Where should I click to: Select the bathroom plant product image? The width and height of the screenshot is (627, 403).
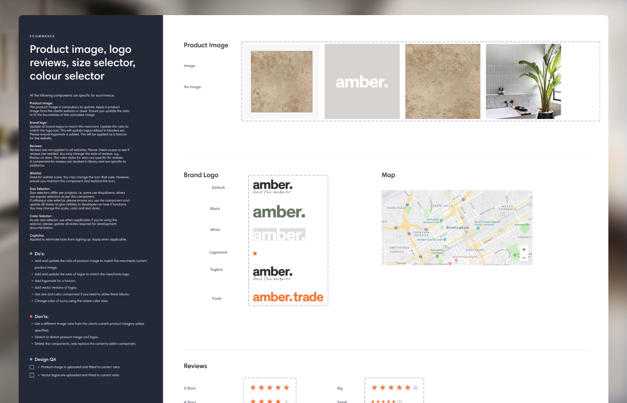point(523,81)
